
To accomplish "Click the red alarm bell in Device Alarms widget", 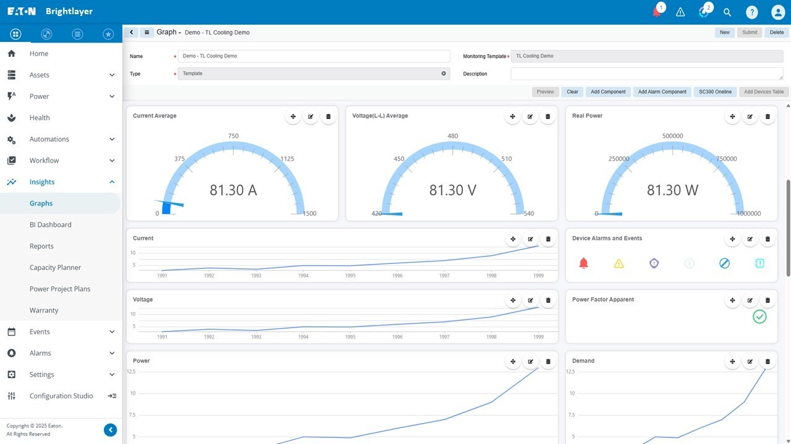I will pos(583,263).
